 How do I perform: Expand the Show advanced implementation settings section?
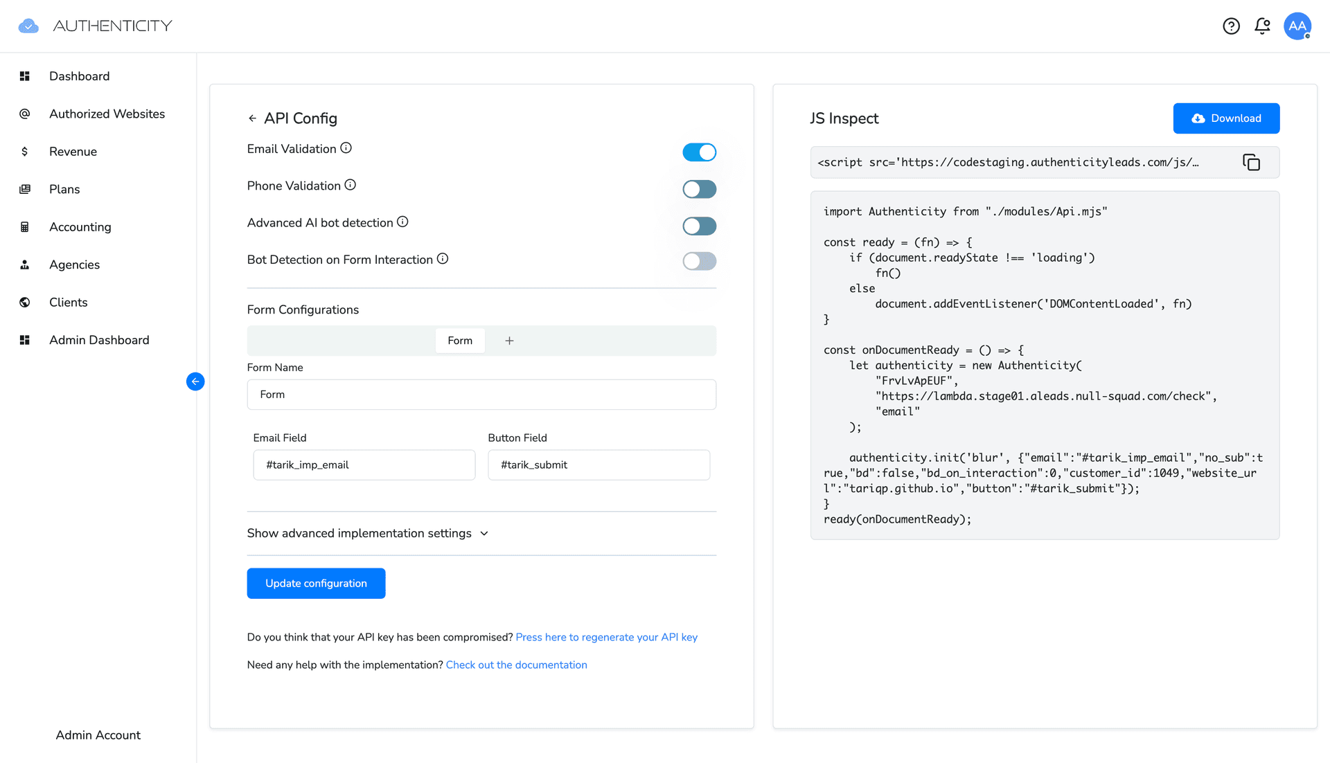(x=368, y=533)
